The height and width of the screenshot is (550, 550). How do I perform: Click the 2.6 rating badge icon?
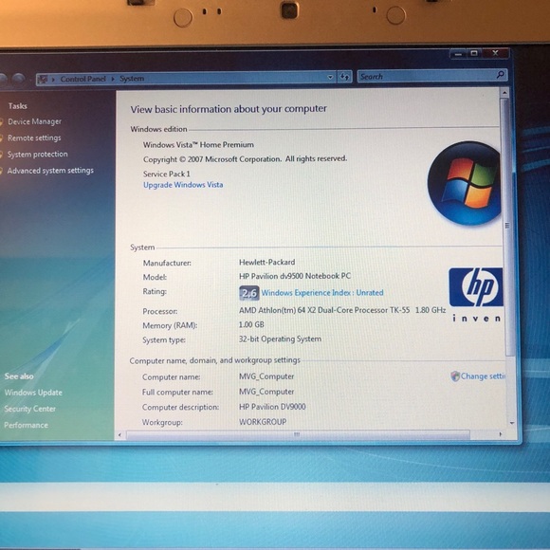pyautogui.click(x=249, y=293)
